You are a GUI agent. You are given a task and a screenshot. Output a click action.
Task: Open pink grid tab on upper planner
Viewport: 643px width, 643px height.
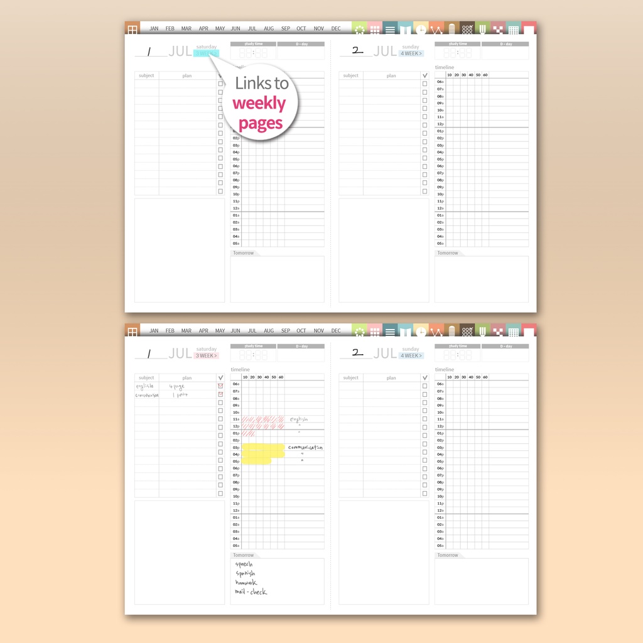[x=375, y=28]
